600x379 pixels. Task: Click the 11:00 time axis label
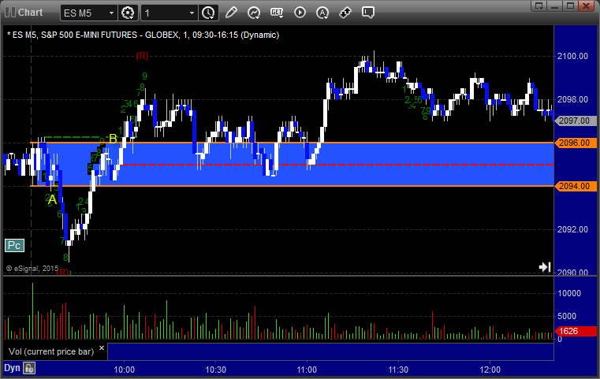point(307,370)
